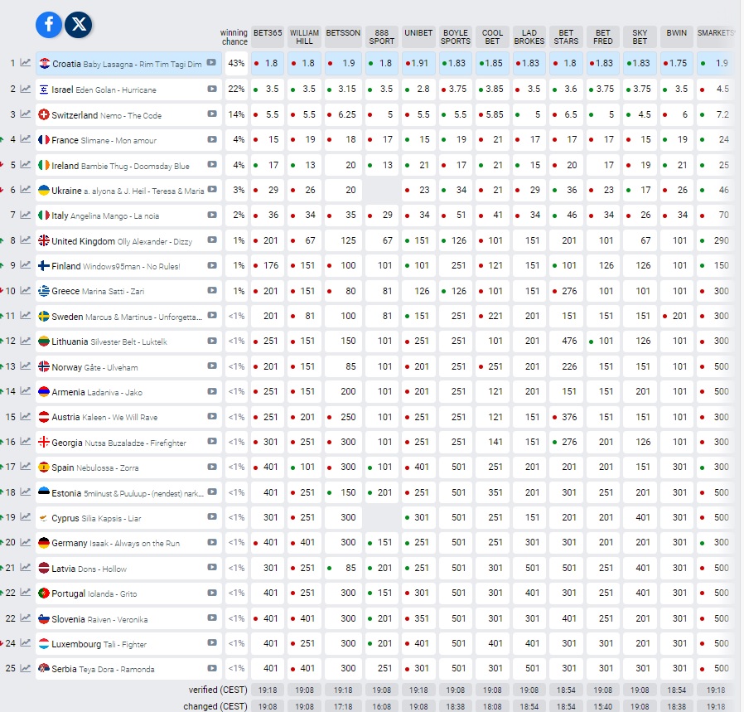The height and width of the screenshot is (712, 744).
Task: Play the video for Sweden's Unforgettable
Action: [x=212, y=316]
